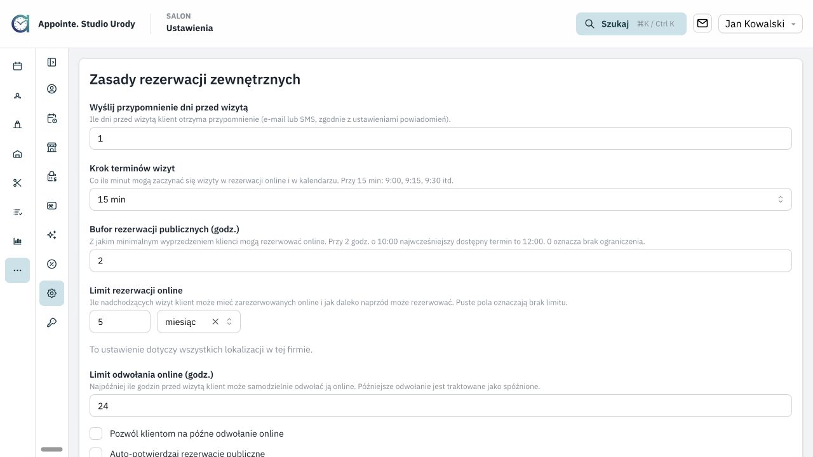The image size is (813, 457).
Task: Open the storefront shop icon
Action: coord(51,147)
